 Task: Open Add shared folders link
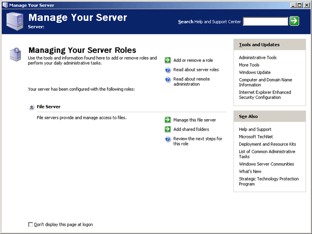[x=191, y=129]
